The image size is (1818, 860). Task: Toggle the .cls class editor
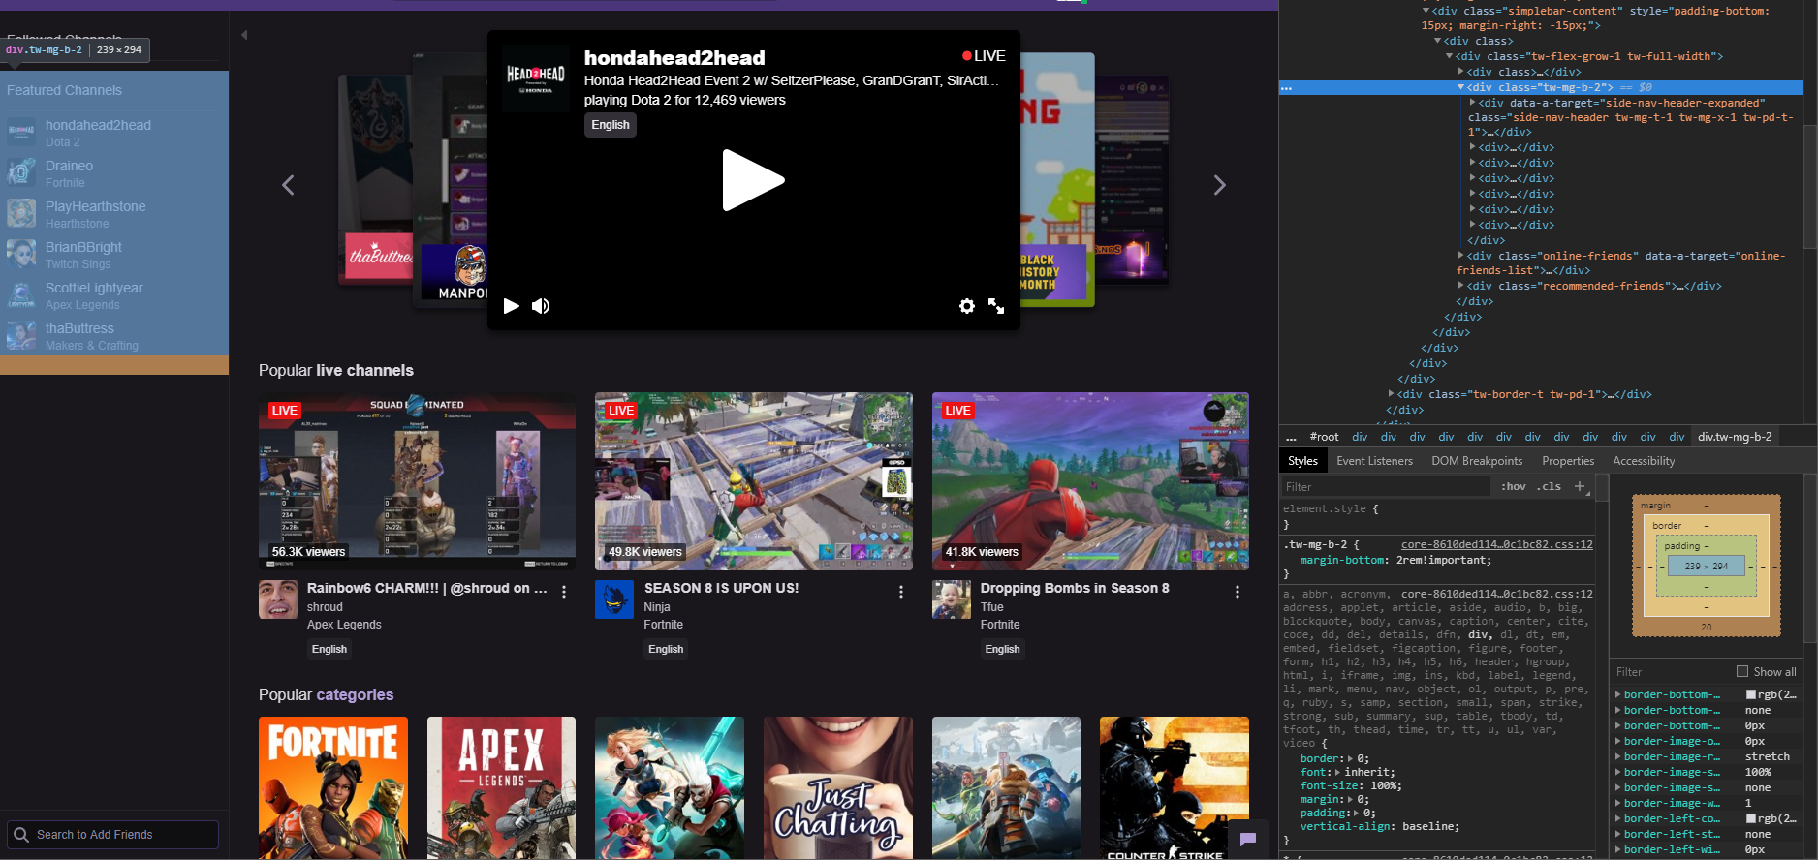(x=1549, y=486)
